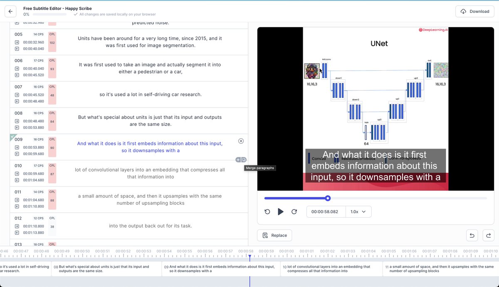Click the text "into the output back out for its task."

point(151,226)
